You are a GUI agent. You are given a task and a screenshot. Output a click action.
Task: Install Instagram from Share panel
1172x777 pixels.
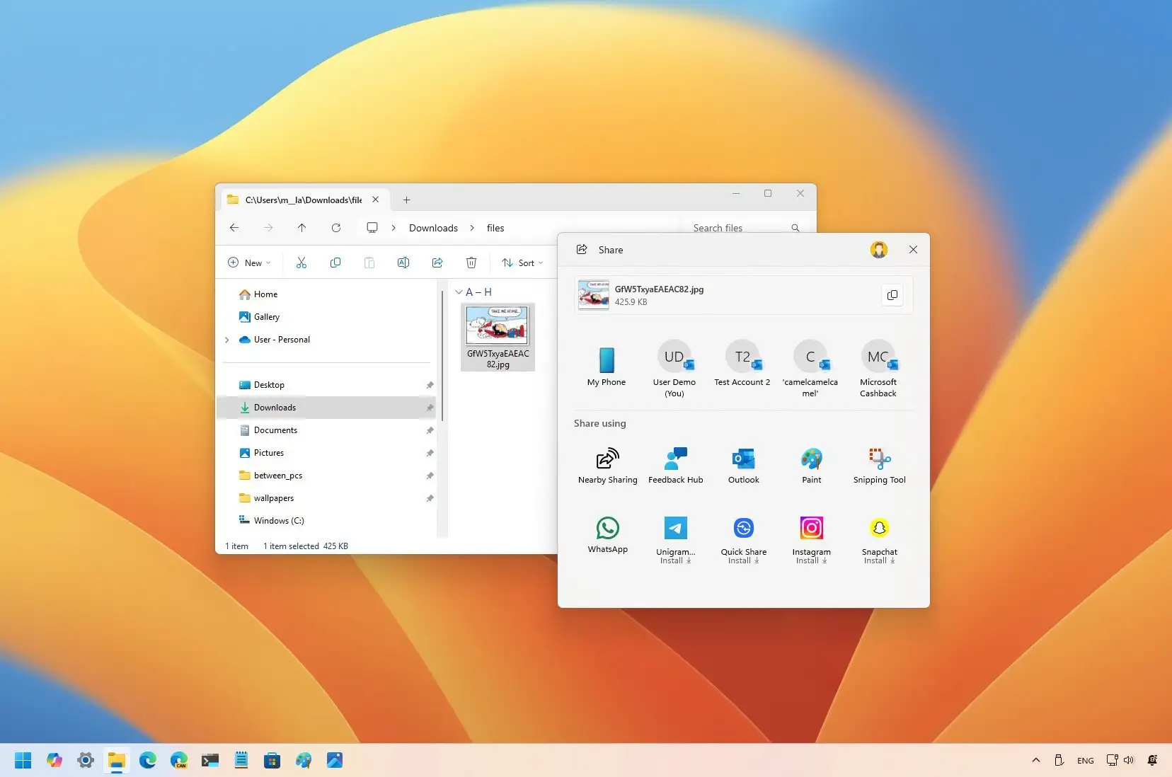(x=811, y=540)
